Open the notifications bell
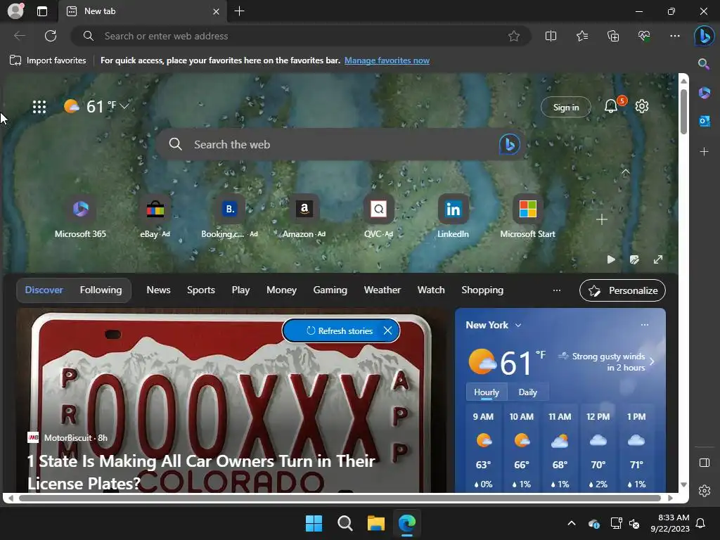720x540 pixels. (611, 107)
